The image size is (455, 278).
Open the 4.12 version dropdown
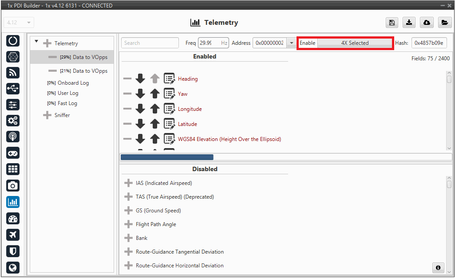[x=19, y=23]
